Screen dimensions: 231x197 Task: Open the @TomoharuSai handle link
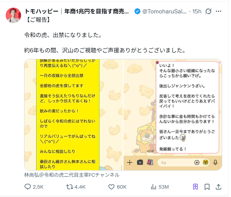pos(164,11)
